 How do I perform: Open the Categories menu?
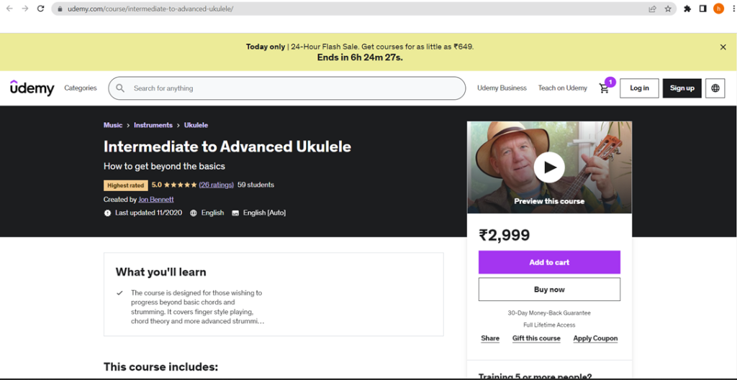tap(81, 88)
